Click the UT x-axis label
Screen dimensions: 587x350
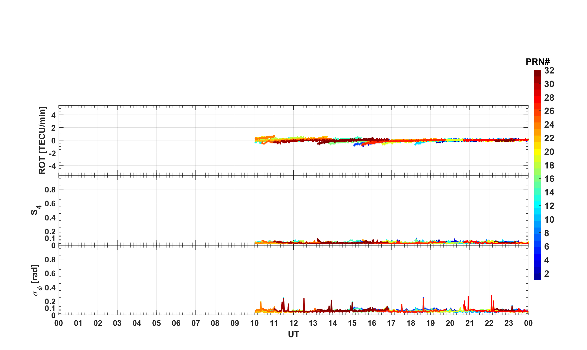pyautogui.click(x=293, y=334)
